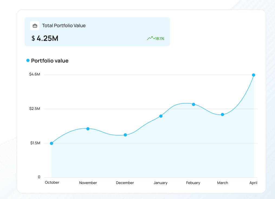Click the green upward trend arrow icon

[150, 38]
